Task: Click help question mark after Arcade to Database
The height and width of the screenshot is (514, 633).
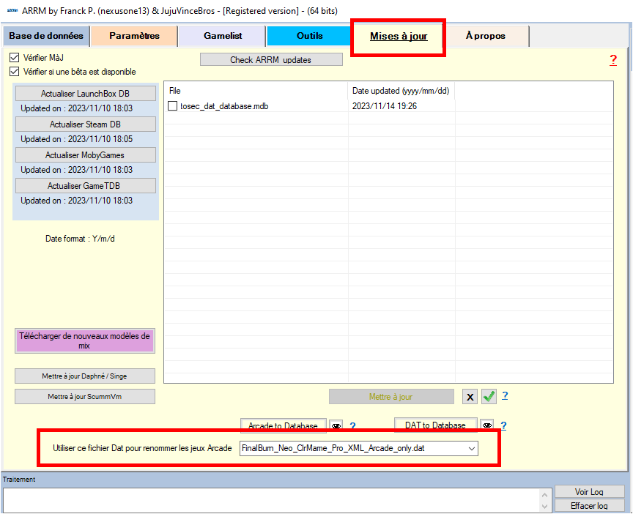Action: pyautogui.click(x=352, y=426)
